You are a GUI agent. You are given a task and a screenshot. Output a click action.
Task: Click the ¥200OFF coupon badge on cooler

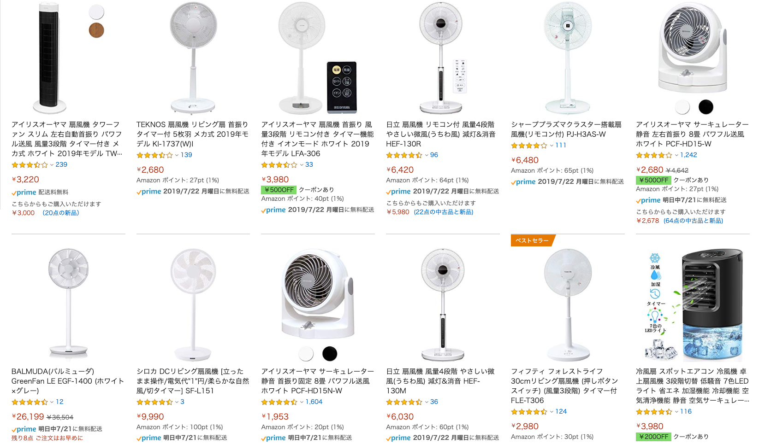653,437
